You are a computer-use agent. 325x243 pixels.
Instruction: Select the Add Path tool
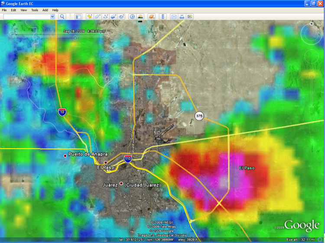tap(105, 16)
